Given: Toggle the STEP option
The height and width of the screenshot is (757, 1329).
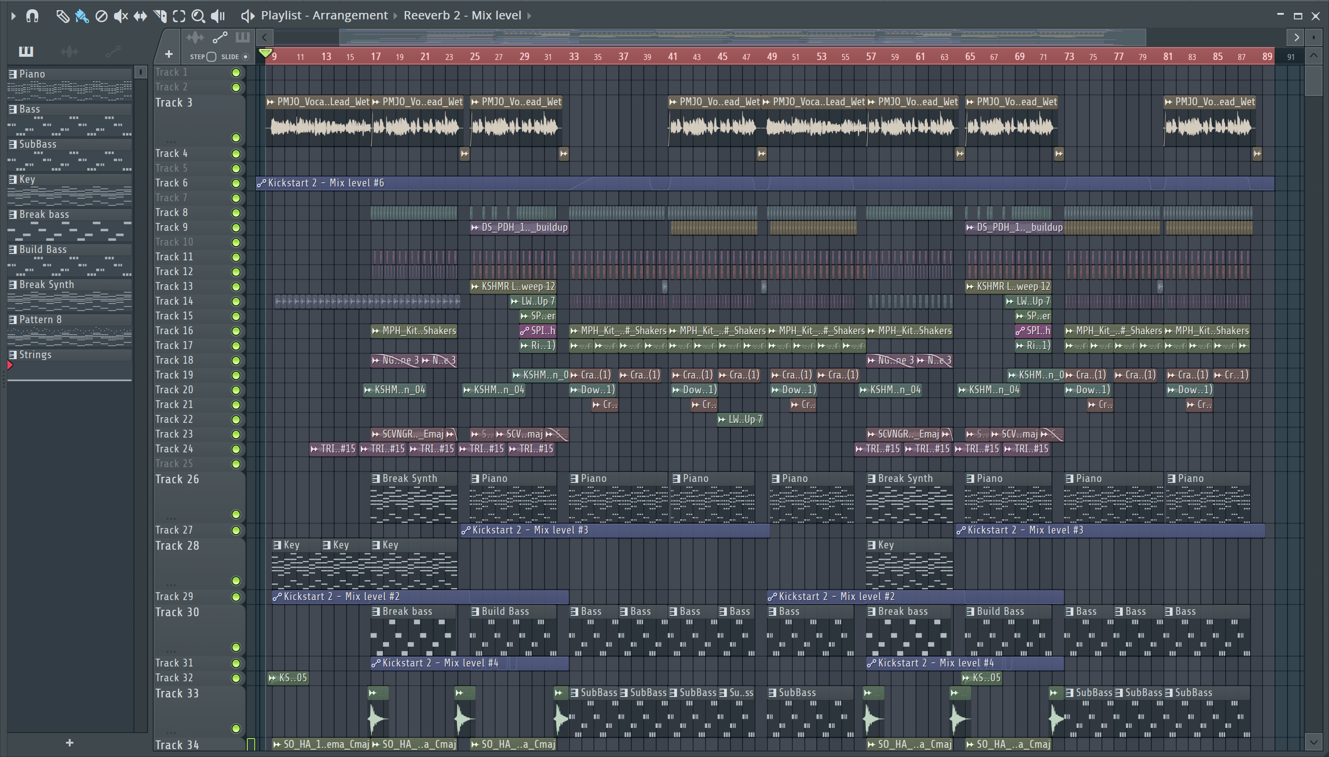Looking at the screenshot, I should click(x=211, y=57).
